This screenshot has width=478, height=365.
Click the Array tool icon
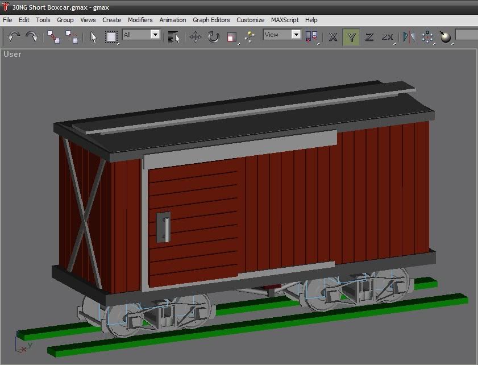(428, 37)
